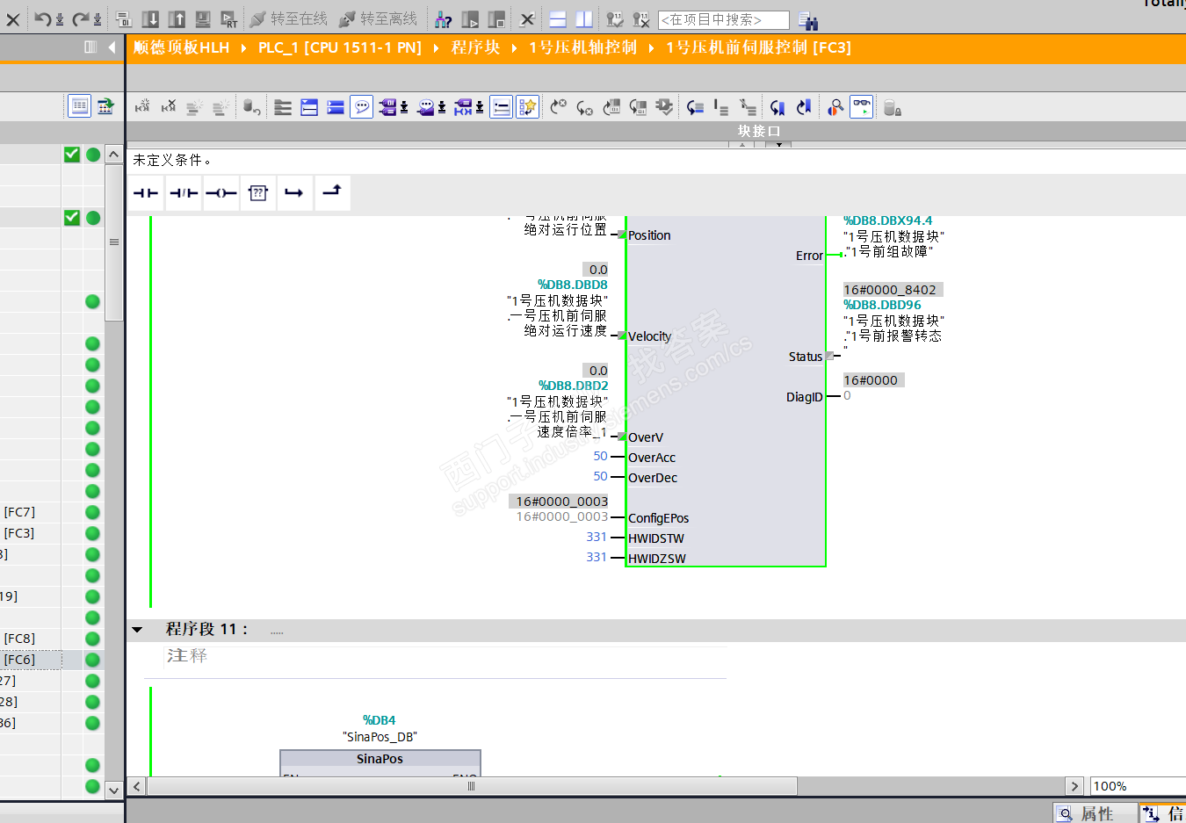Open the zoom level 100% combo box

pos(1138,786)
